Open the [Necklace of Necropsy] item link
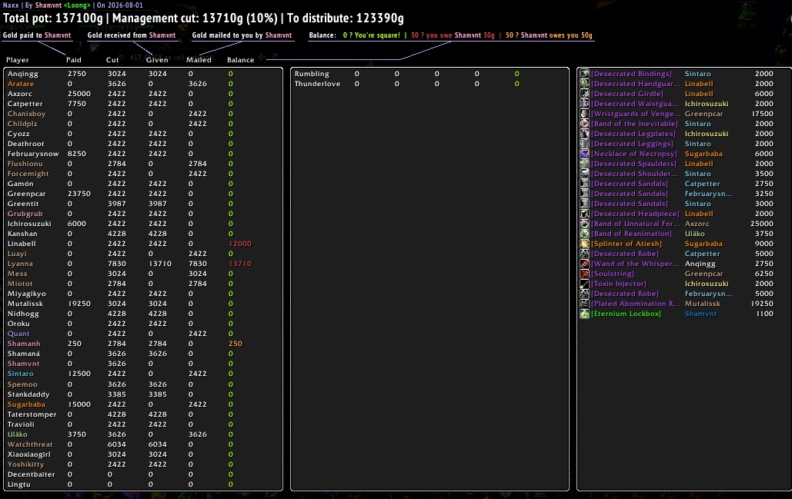The image size is (792, 499). click(x=634, y=154)
